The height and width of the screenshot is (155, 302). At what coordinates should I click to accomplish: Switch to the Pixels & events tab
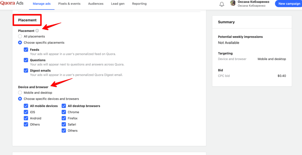69,4
